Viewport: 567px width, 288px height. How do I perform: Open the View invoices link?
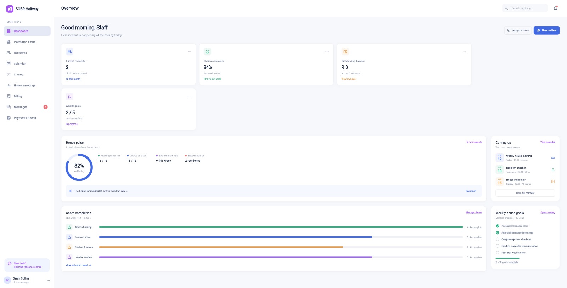pos(348,79)
